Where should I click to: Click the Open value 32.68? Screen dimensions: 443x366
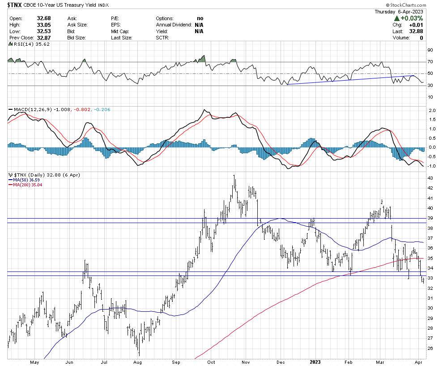(x=44, y=18)
